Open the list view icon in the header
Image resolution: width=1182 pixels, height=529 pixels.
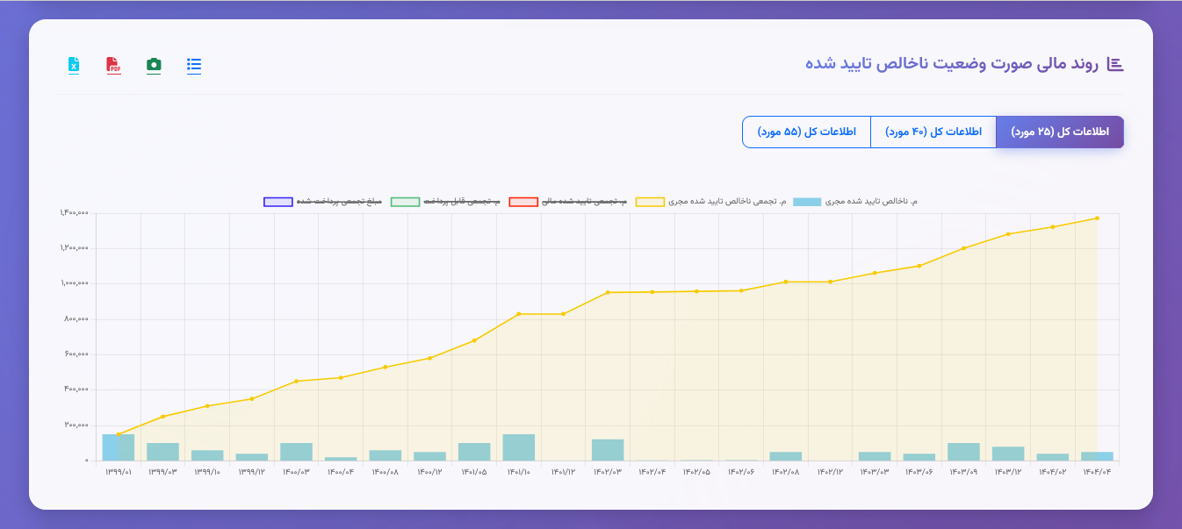(194, 65)
